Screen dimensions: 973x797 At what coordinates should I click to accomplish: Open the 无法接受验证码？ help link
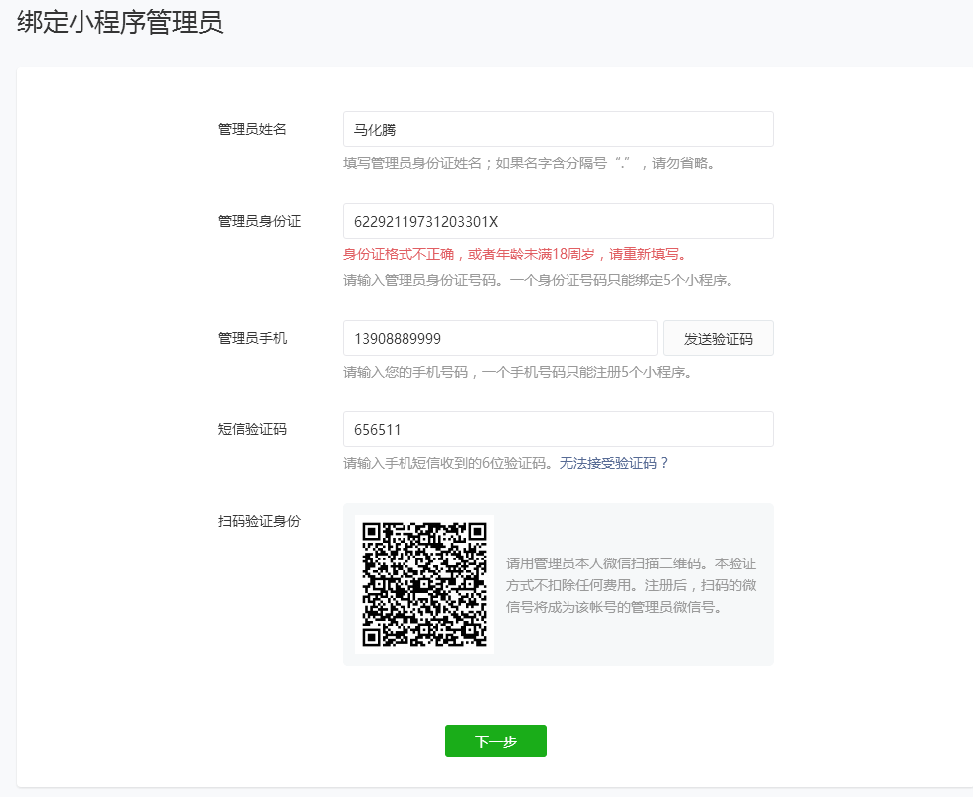(614, 463)
